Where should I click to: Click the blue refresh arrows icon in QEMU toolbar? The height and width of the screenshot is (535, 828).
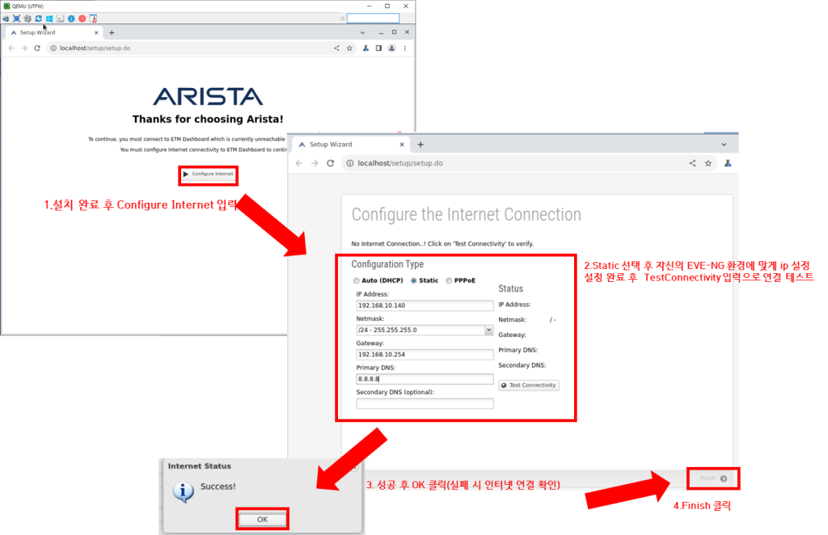[39, 19]
